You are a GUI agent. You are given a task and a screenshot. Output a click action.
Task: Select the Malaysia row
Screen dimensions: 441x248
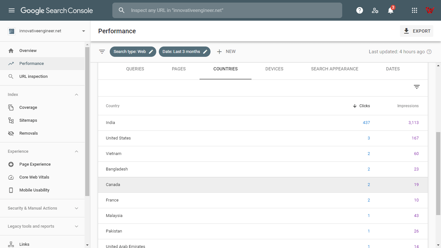tap(263, 216)
